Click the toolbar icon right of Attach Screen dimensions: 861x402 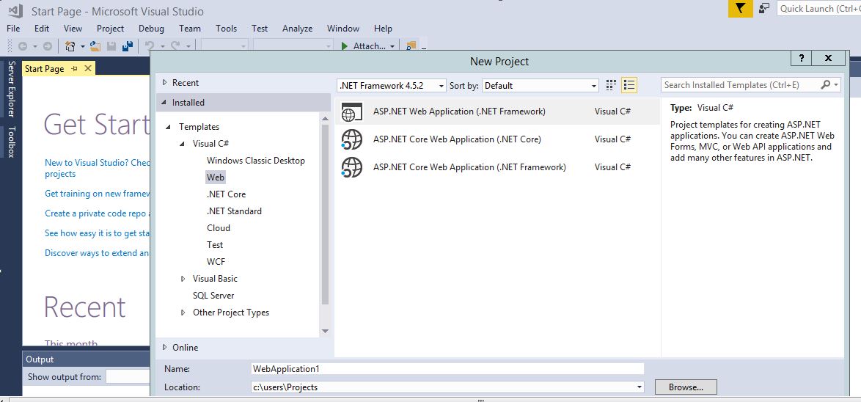[411, 46]
